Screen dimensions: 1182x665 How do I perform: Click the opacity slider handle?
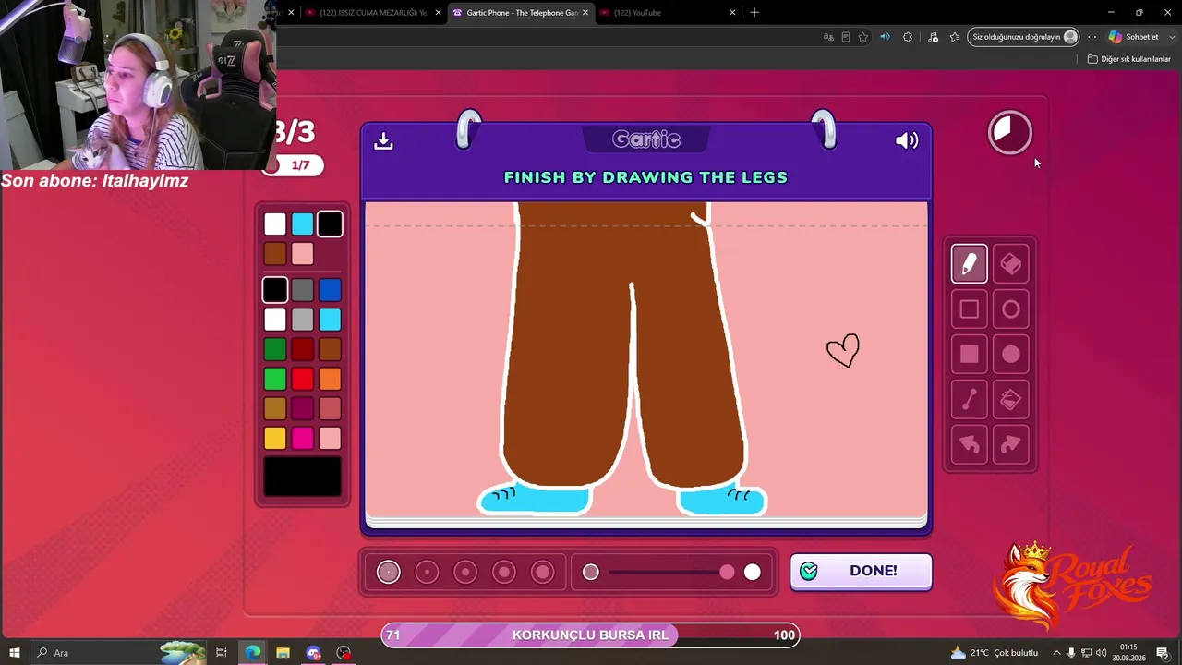pyautogui.click(x=728, y=573)
